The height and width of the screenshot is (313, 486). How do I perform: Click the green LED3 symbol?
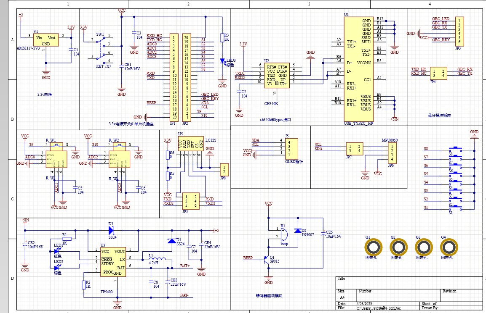[222, 61]
